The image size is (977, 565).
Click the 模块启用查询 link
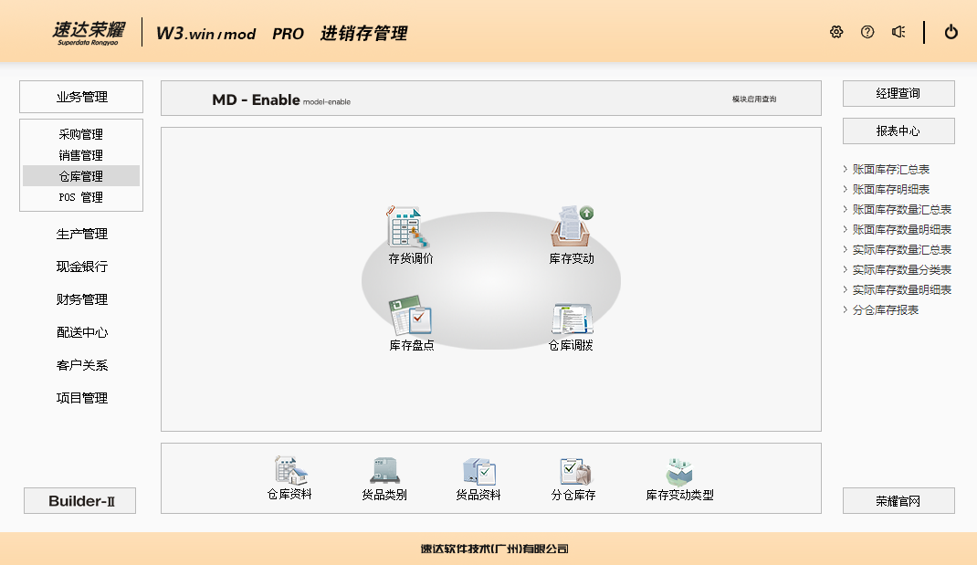pos(754,99)
